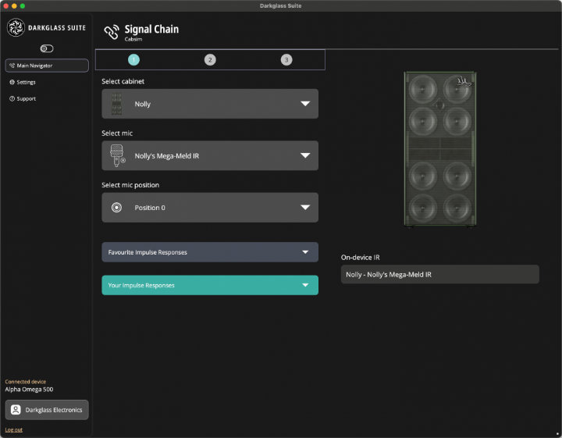Viewport: 562px width, 438px height.
Task: Click the Nolly cabinet image
Action: [440, 149]
